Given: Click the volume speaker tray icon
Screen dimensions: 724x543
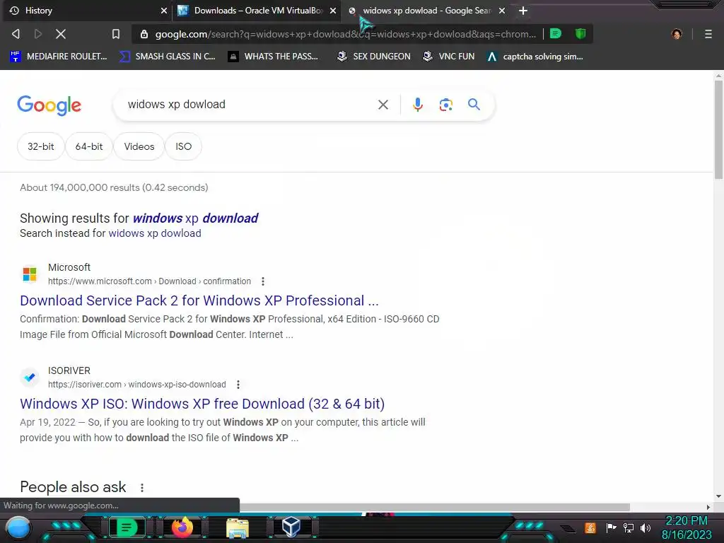Looking at the screenshot, I should (x=646, y=527).
